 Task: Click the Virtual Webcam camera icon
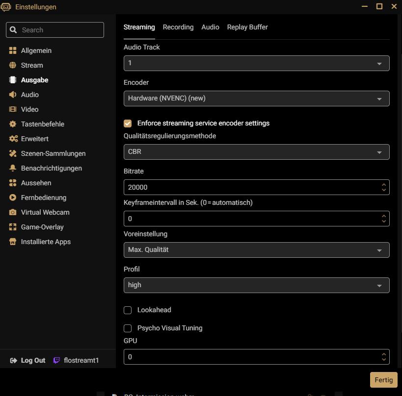[x=13, y=212]
